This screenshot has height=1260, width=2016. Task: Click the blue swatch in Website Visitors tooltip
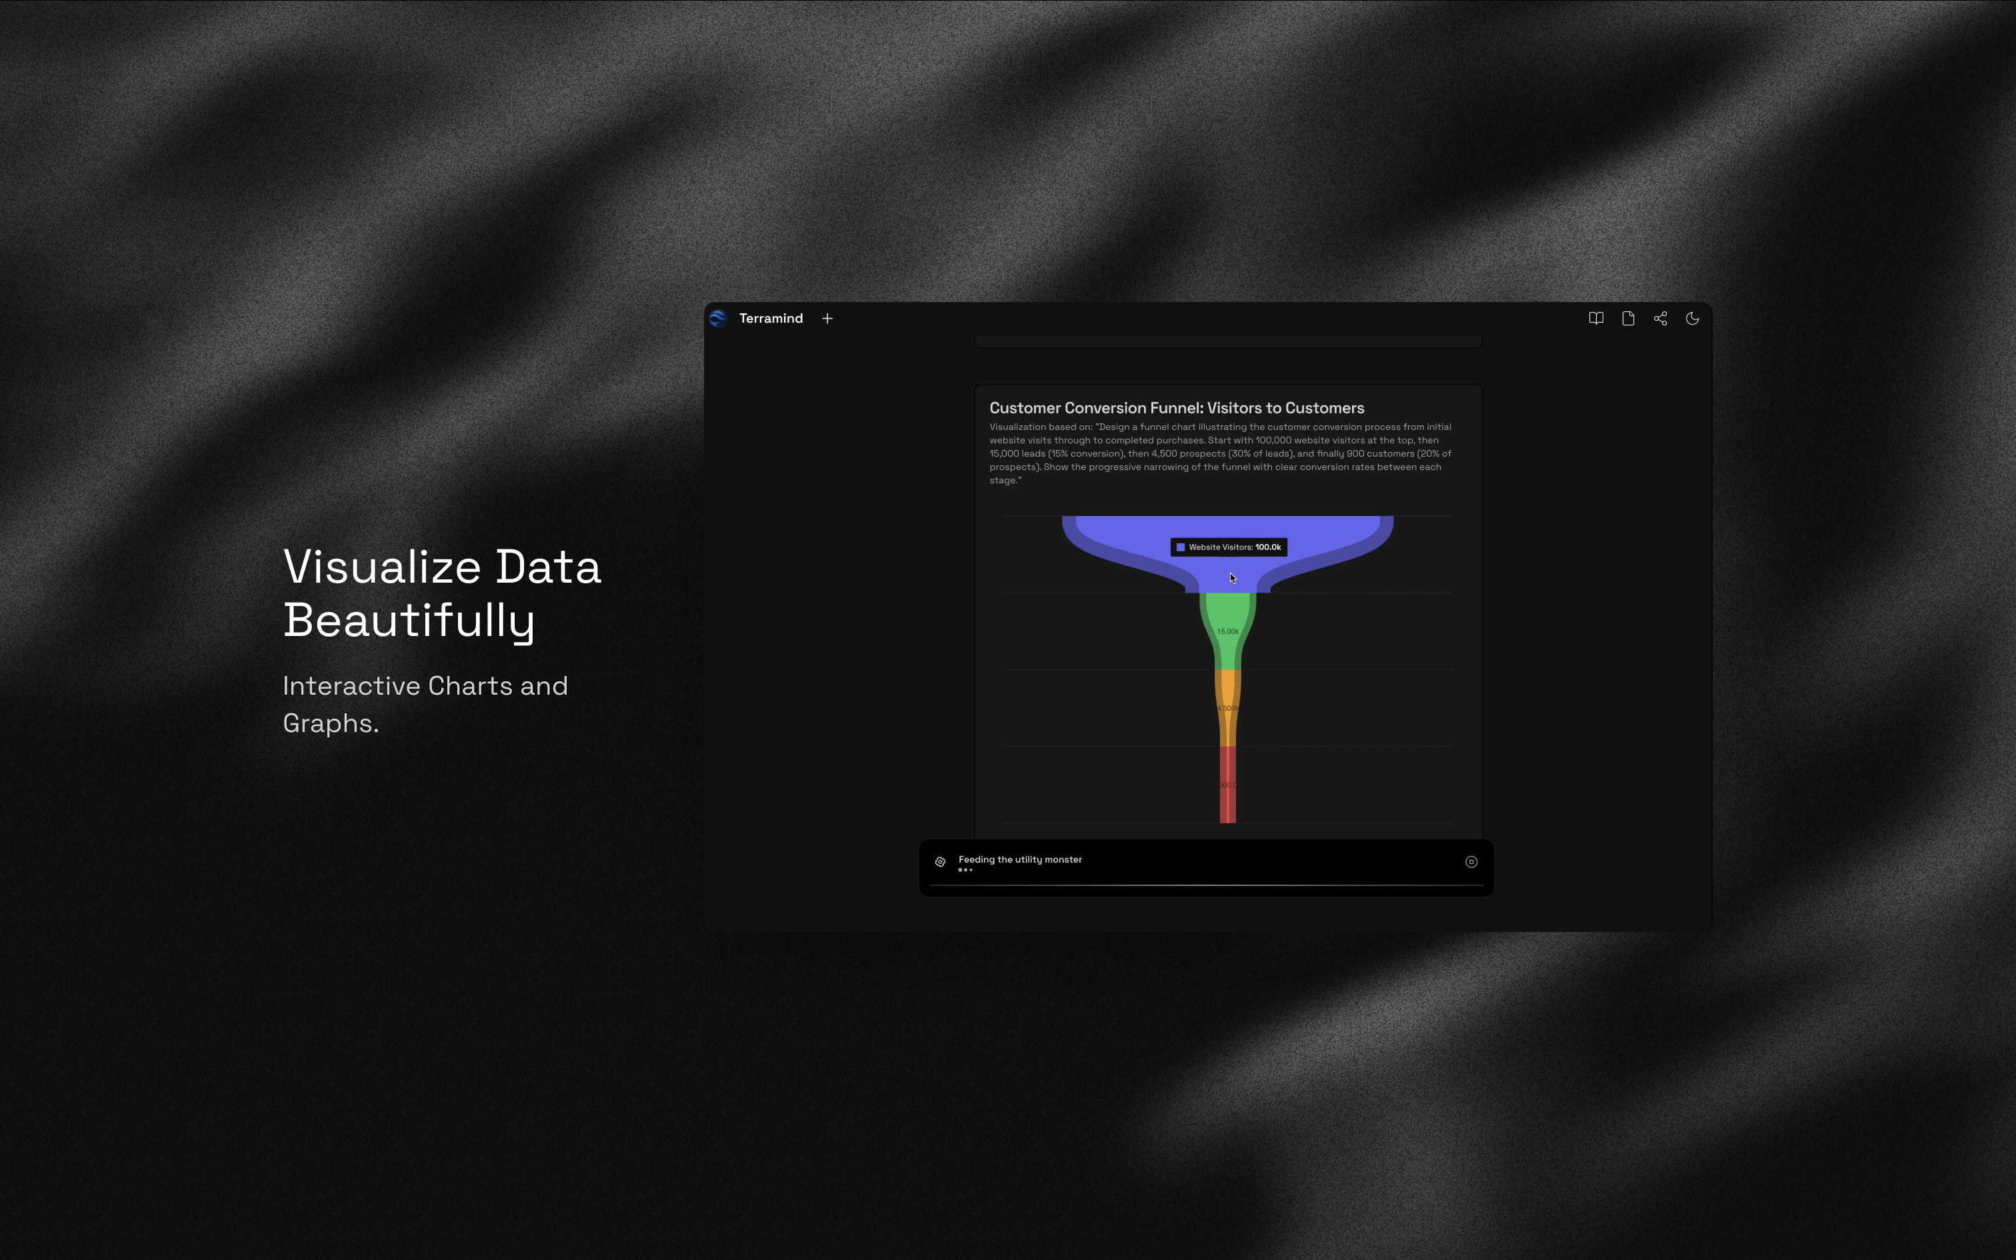tap(1181, 547)
